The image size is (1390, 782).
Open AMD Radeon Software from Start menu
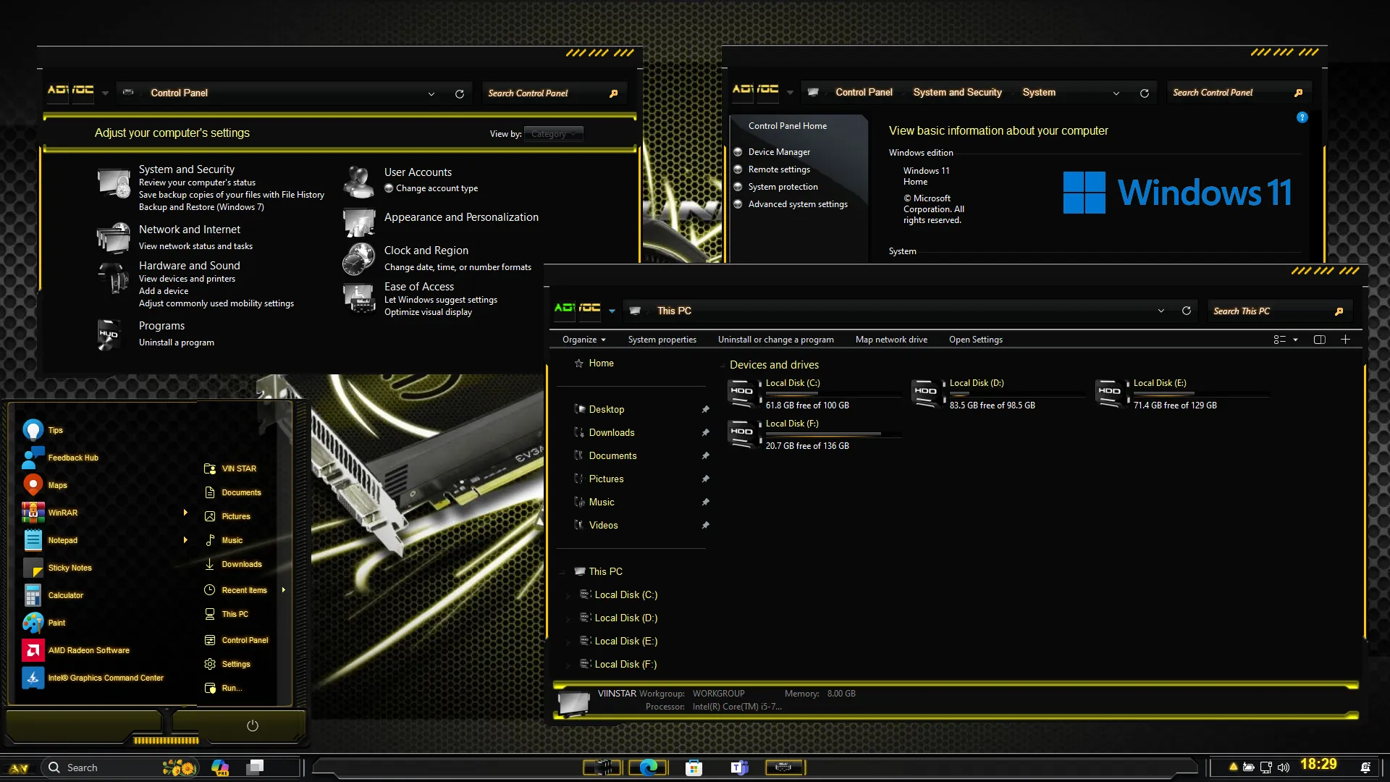point(89,649)
